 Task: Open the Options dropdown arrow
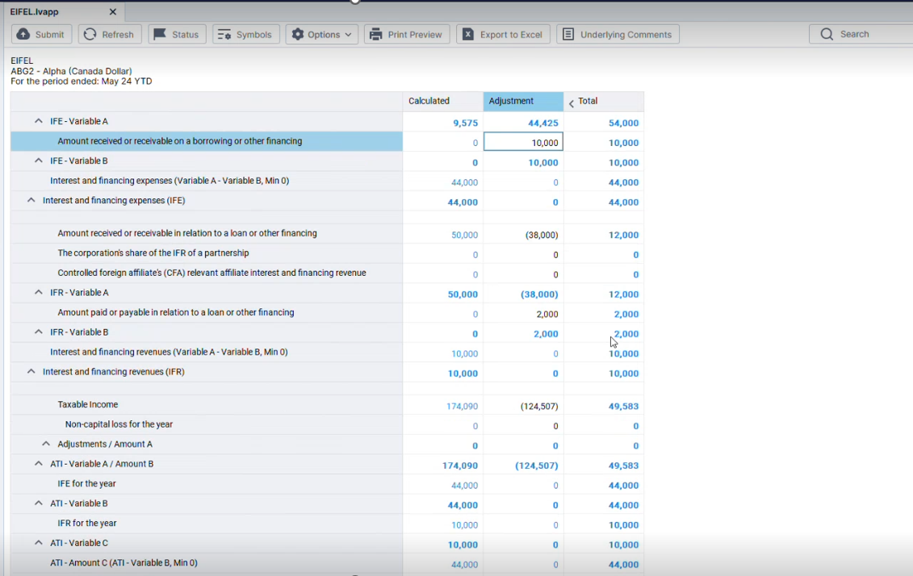point(349,35)
